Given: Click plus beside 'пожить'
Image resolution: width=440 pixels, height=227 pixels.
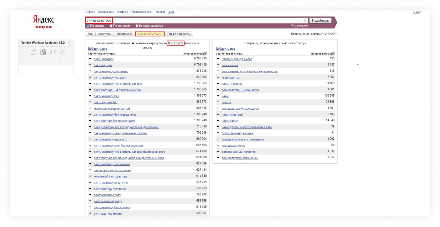Looking at the screenshot, I should (218, 102).
